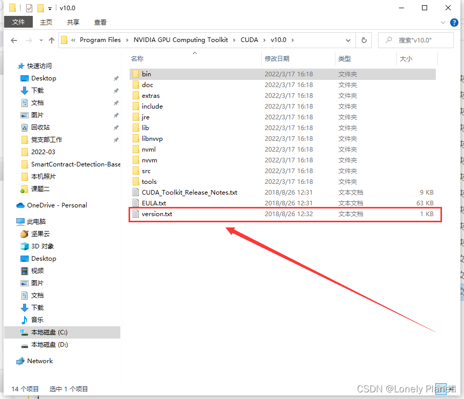
Task: Open the doc folder
Action: tap(282, 85)
